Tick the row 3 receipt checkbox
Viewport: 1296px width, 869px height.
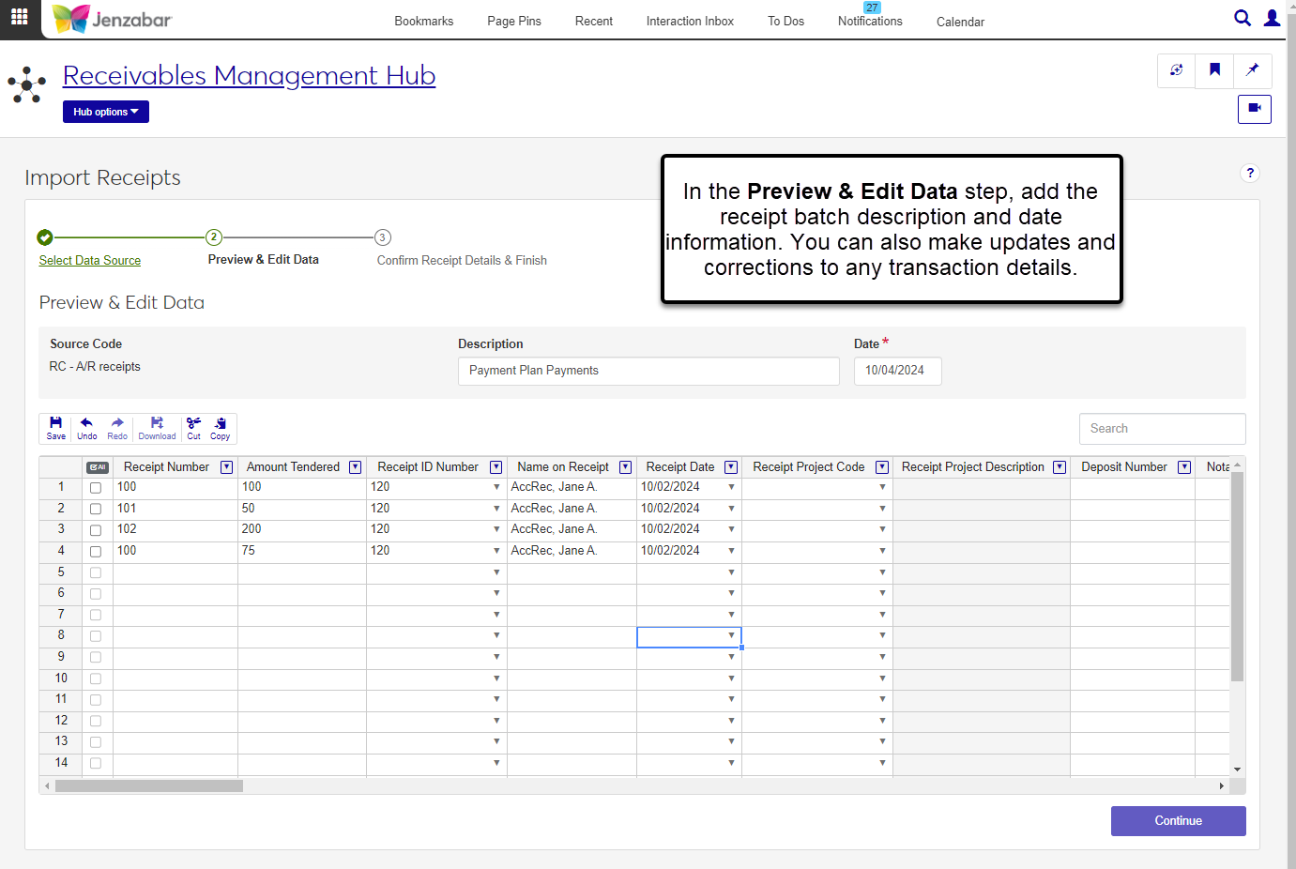click(96, 530)
